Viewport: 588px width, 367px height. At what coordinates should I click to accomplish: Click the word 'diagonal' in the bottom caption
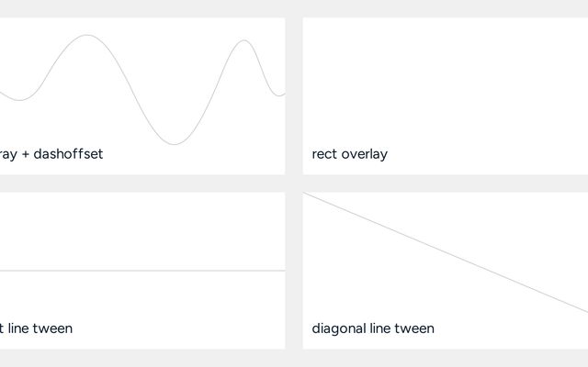(x=338, y=328)
